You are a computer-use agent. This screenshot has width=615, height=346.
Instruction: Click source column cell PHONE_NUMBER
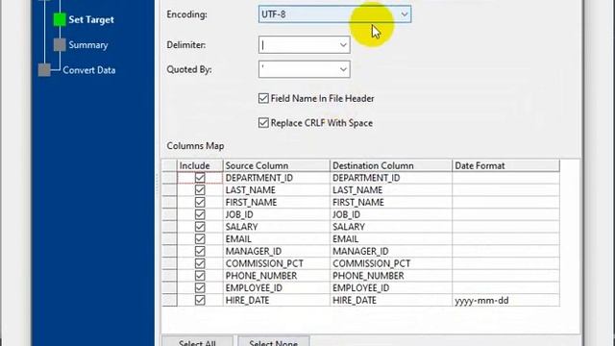pyautogui.click(x=277, y=276)
